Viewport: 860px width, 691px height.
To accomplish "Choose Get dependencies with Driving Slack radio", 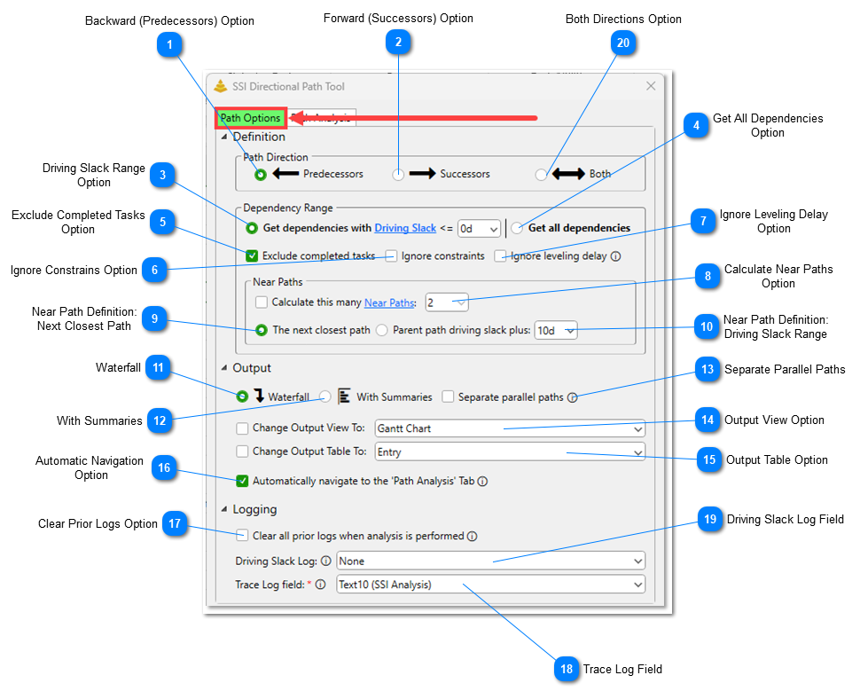I will click(x=251, y=228).
